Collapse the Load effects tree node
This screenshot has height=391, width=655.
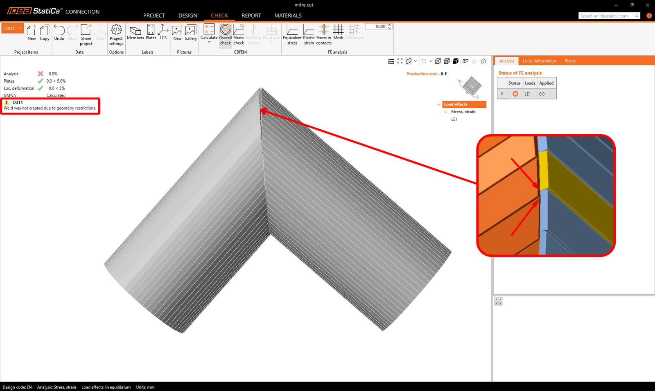pyautogui.click(x=438, y=105)
